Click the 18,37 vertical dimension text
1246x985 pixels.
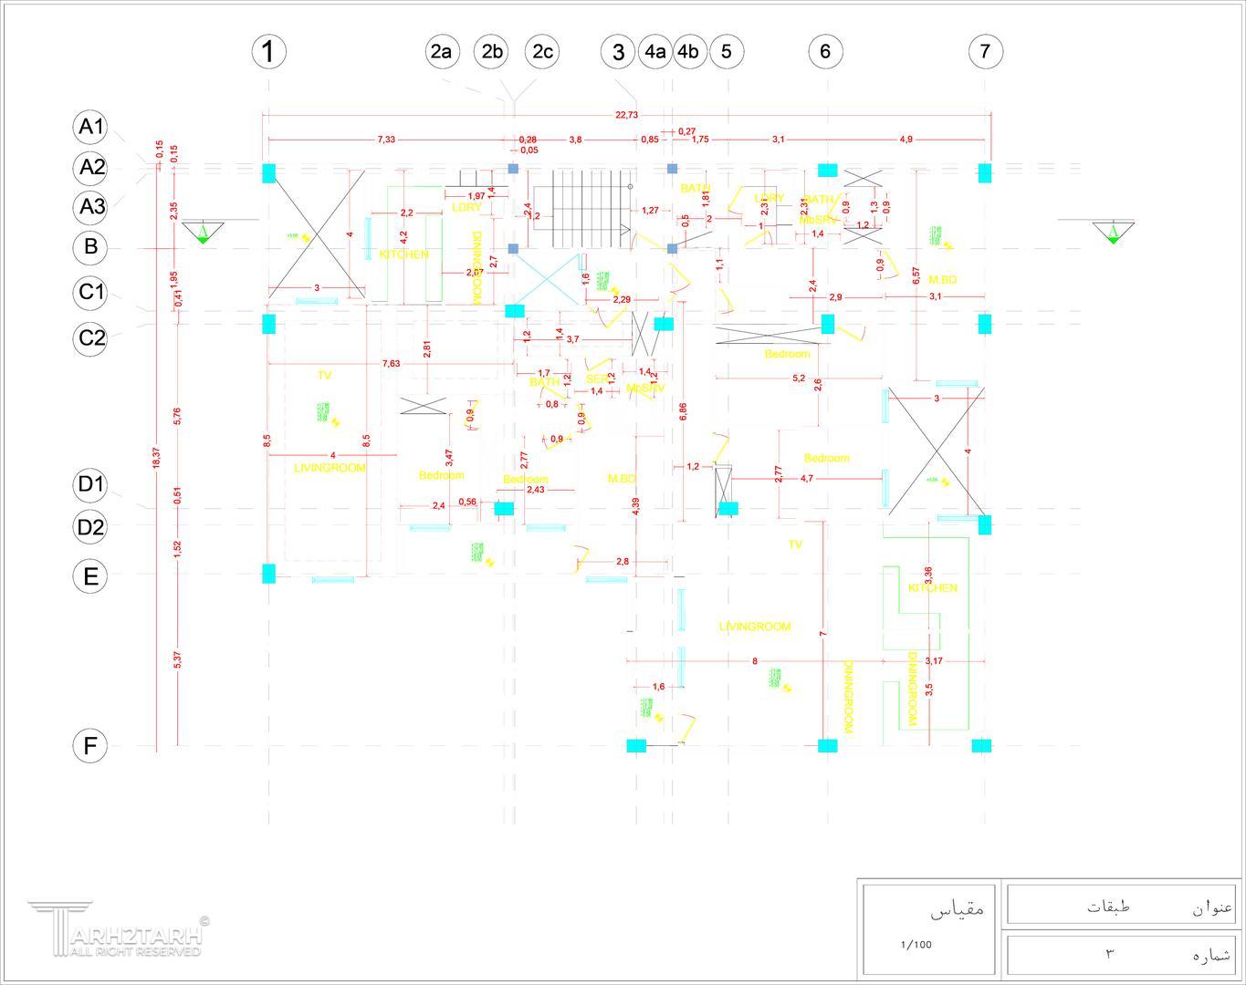click(156, 458)
